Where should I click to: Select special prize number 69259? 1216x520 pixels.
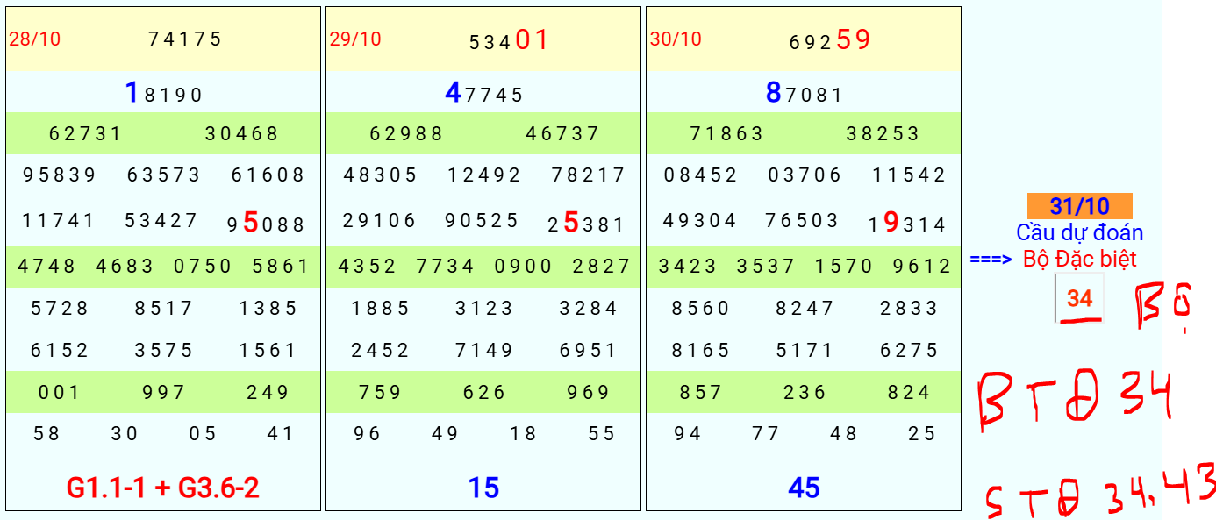[x=830, y=40]
